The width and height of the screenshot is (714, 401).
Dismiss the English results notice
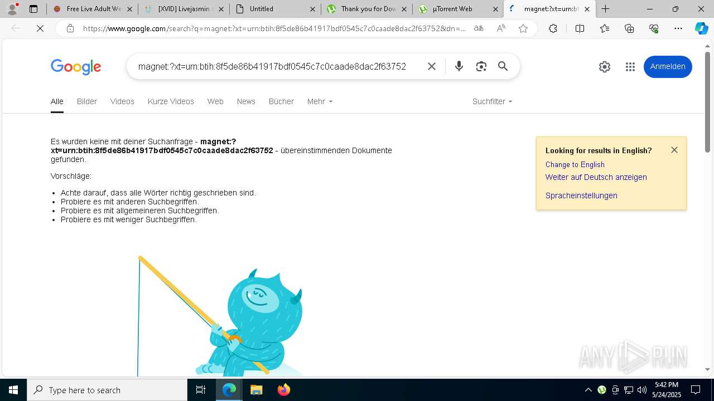tap(674, 150)
